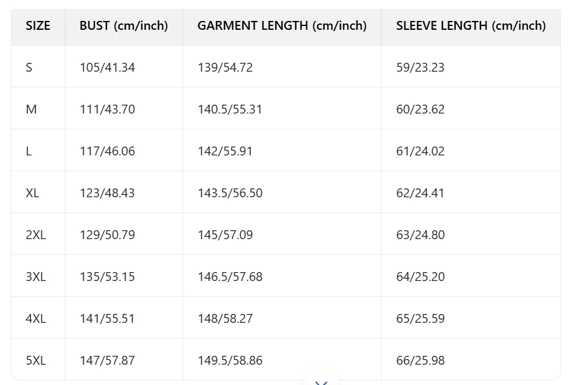This screenshot has height=385, width=568.
Task: Select the GARMENT LENGTH (cm/inch) header
Action: [282, 26]
